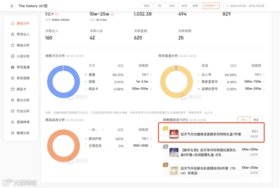This screenshot has height=188, width=280.
Task: Go to 小店分析 in the sidebar
Action: (20, 56)
